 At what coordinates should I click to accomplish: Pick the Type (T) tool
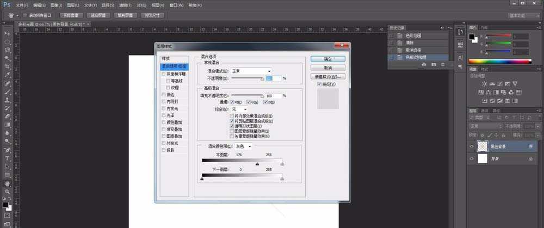point(8,158)
